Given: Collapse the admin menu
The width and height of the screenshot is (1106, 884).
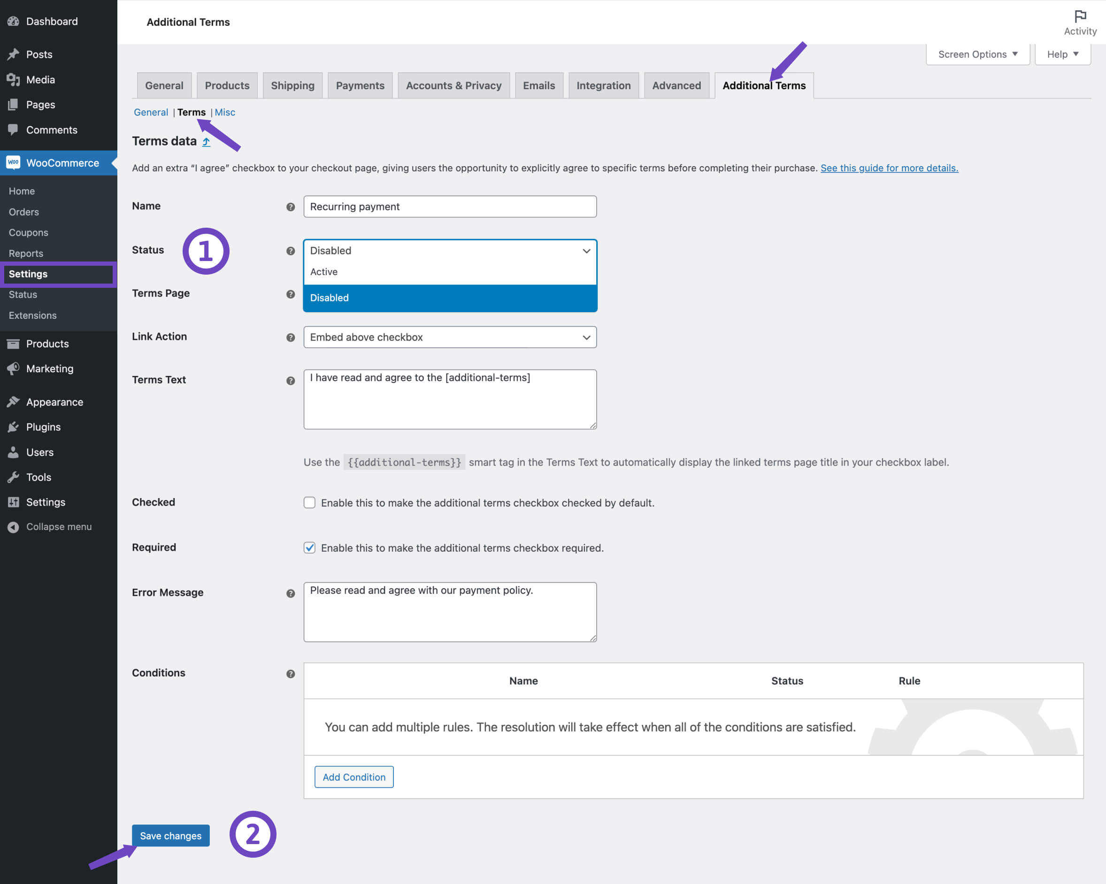Looking at the screenshot, I should (x=14, y=526).
